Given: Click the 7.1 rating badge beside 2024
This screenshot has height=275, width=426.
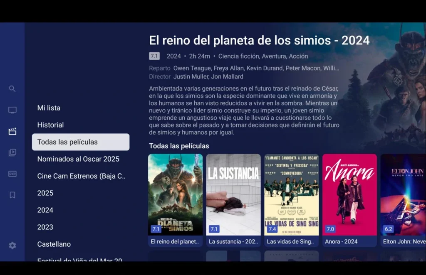Looking at the screenshot, I should tap(154, 56).
